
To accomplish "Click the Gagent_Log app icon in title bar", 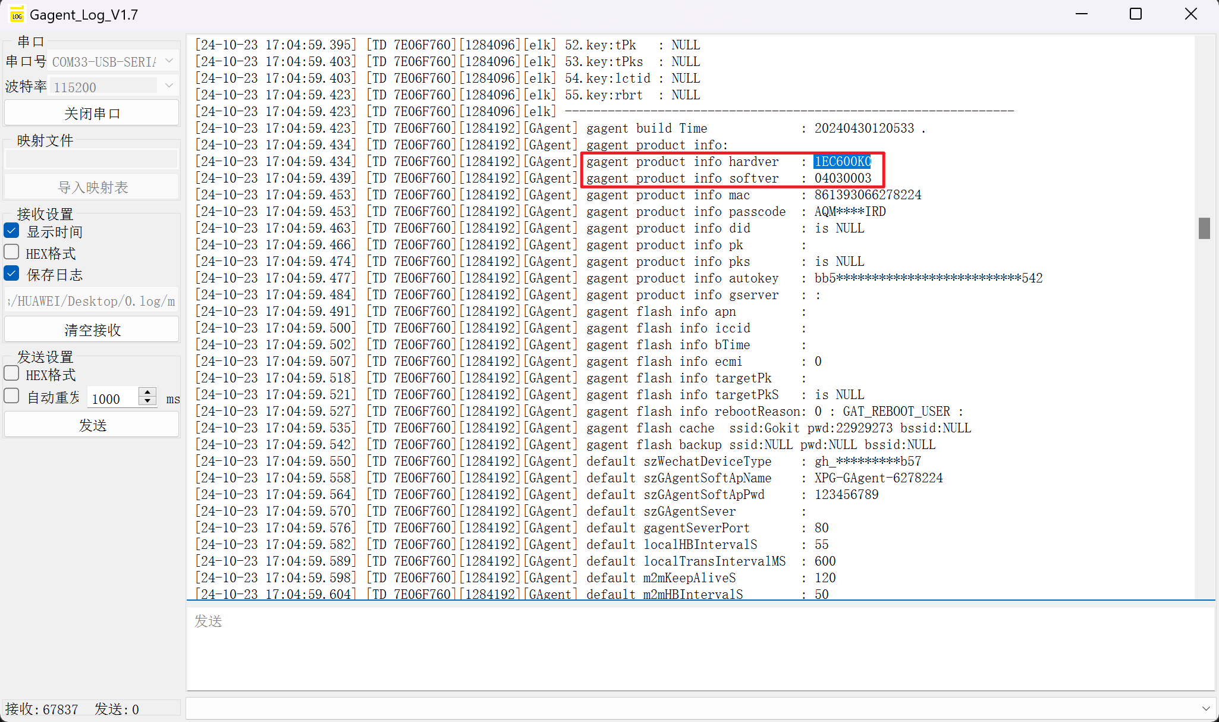I will point(17,14).
